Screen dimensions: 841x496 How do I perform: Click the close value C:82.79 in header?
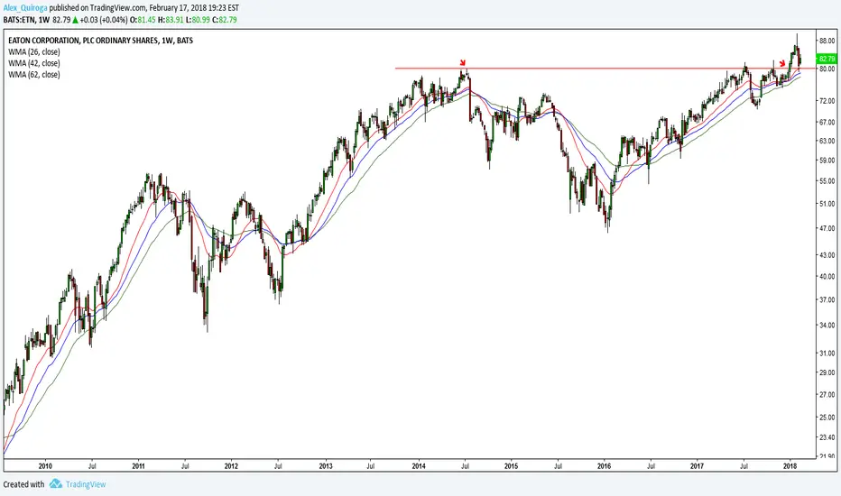224,20
